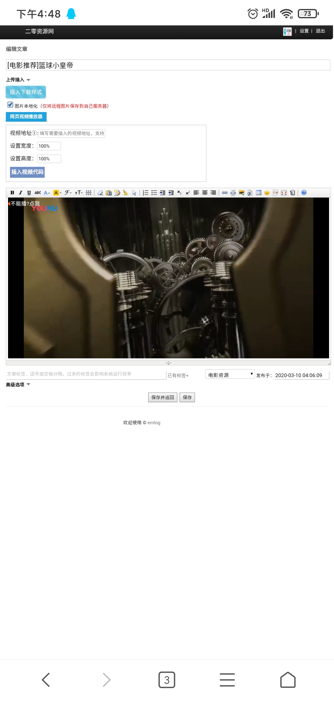
Task: Apply superscript formatting
Action: click(188, 193)
